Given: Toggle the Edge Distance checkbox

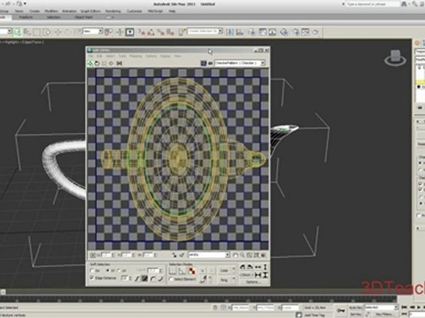Looking at the screenshot, I should point(92,278).
